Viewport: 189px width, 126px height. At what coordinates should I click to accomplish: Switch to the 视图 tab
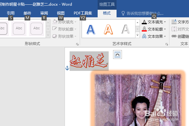[x=60, y=13]
